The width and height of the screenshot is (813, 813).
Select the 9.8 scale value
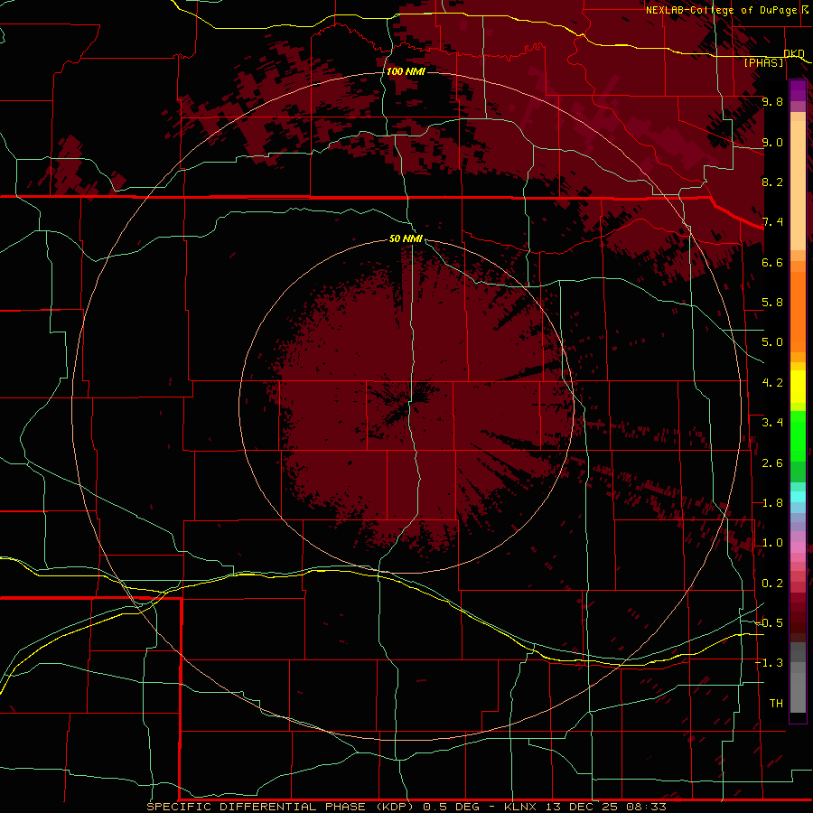coord(772,101)
